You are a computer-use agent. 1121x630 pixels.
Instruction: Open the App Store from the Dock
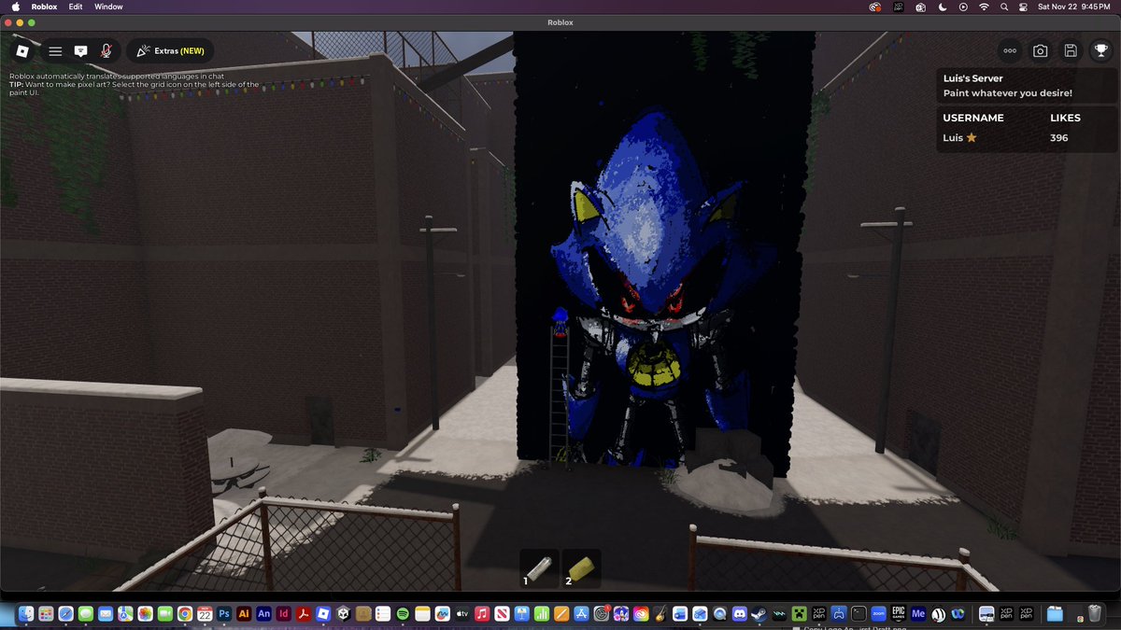tap(581, 614)
